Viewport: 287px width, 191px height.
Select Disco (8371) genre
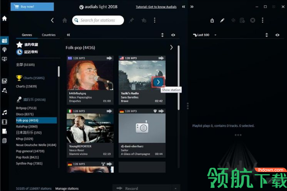tap(25, 114)
